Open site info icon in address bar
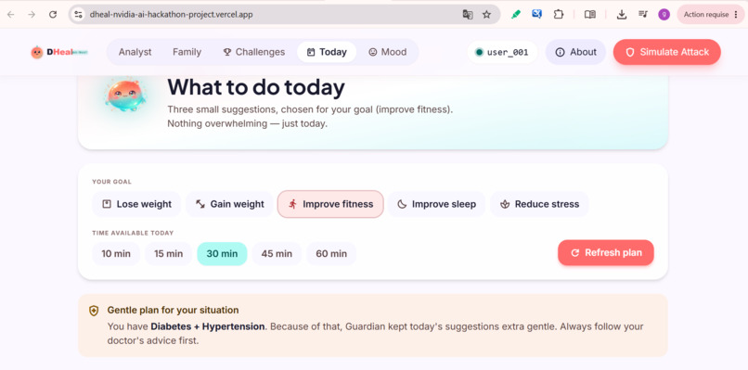 78,14
